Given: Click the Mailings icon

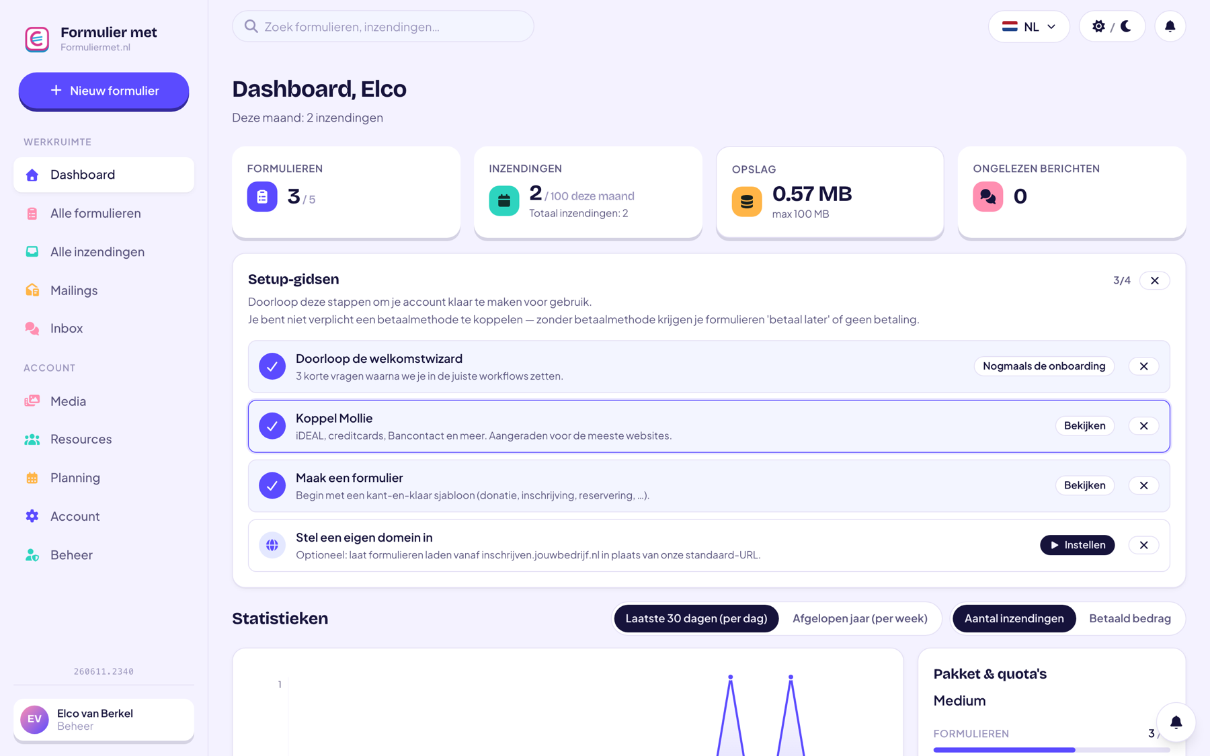Looking at the screenshot, I should [32, 290].
